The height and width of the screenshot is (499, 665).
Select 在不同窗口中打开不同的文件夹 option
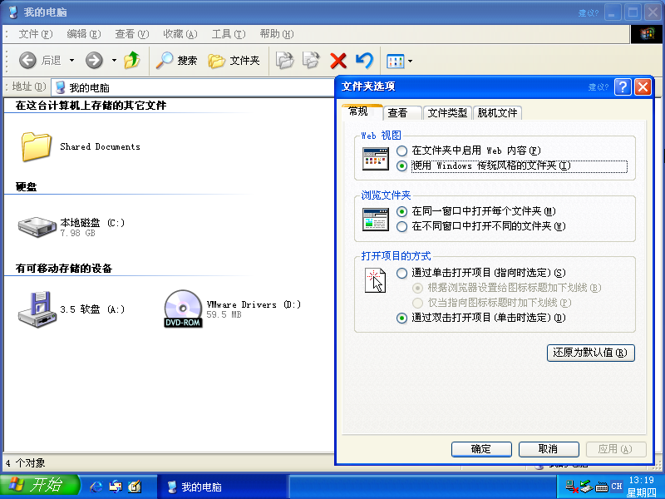481,226
